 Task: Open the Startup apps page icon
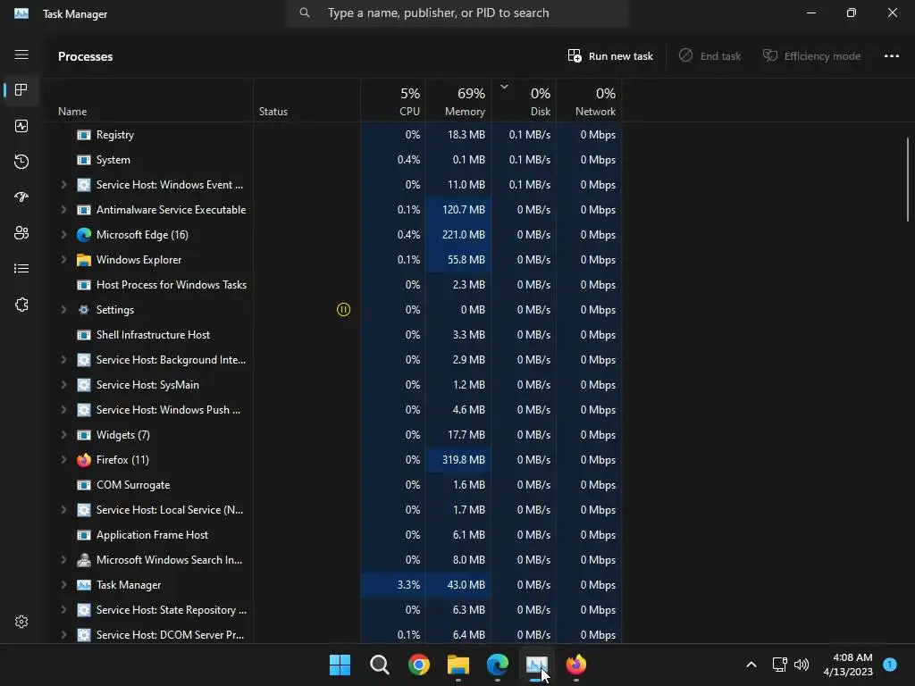[21, 197]
